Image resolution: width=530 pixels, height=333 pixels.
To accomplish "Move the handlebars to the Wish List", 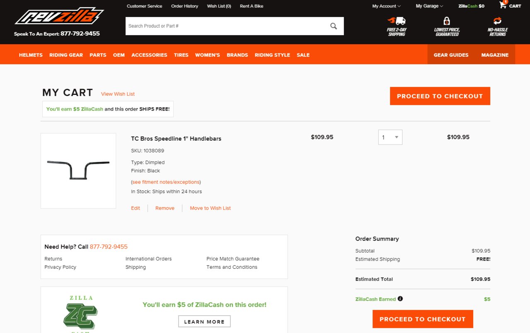I will click(210, 208).
